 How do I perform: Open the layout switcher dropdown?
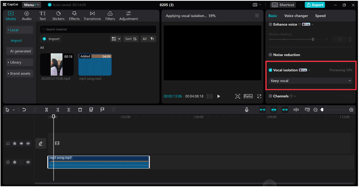(257, 5)
